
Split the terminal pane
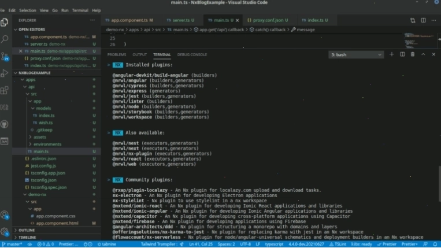point(402,54)
